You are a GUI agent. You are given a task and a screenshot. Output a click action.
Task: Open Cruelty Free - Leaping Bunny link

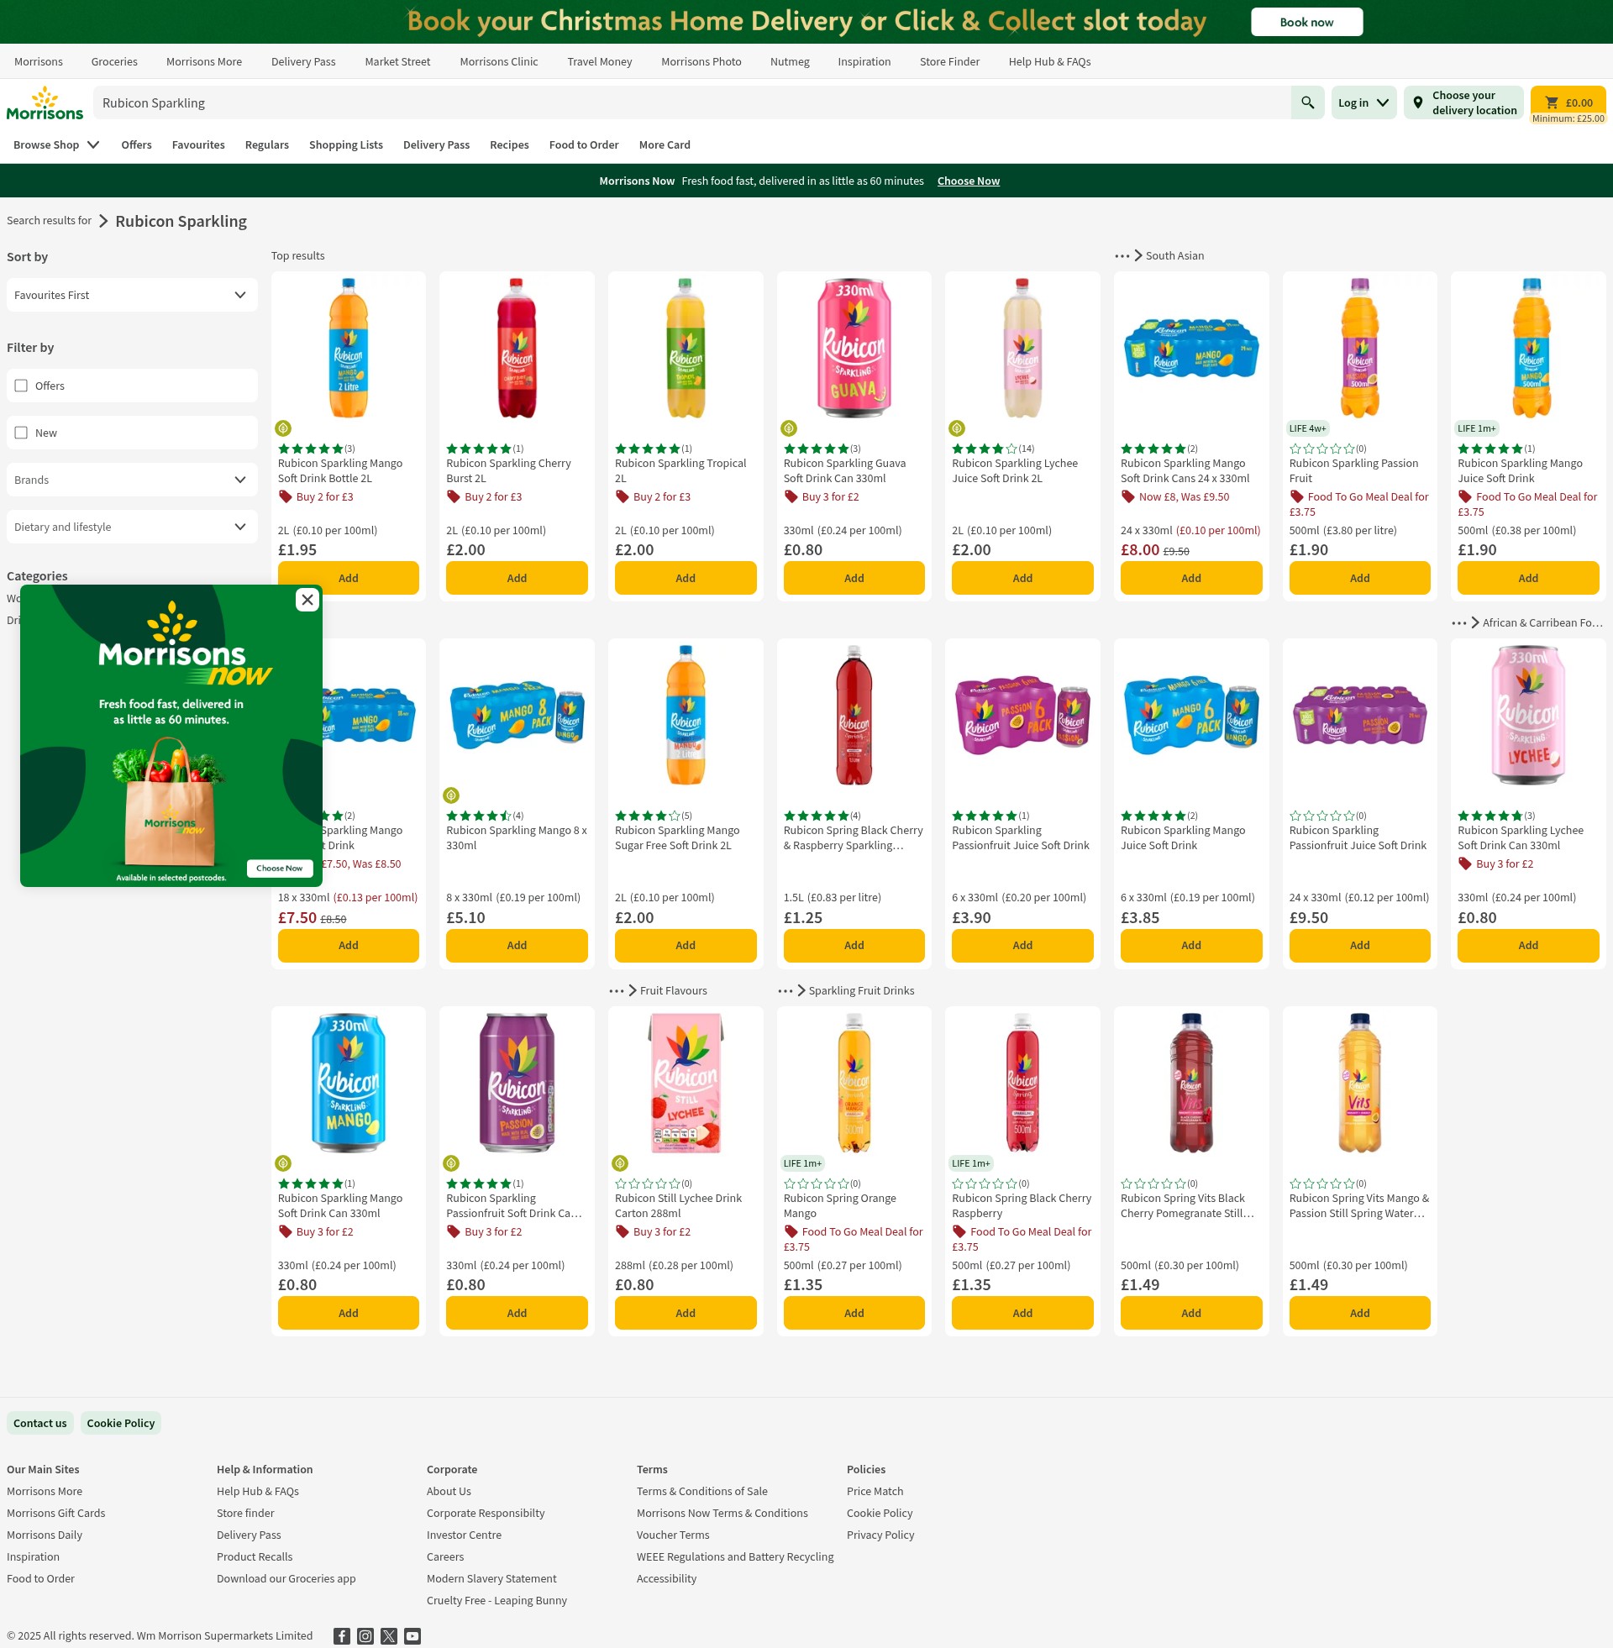coord(497,1601)
